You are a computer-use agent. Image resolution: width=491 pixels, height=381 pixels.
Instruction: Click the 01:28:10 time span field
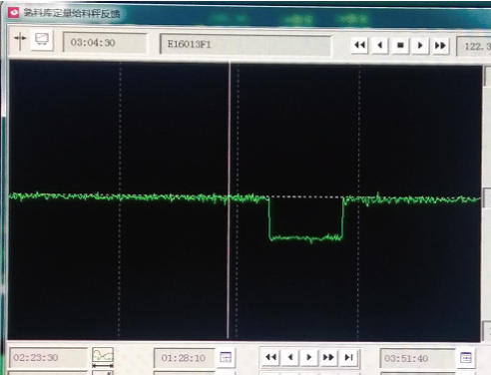point(185,358)
